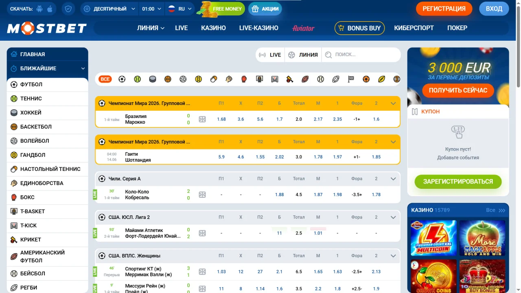Switch event list to LIVE mode
Viewport: 521px width, 293px height.
(x=270, y=55)
